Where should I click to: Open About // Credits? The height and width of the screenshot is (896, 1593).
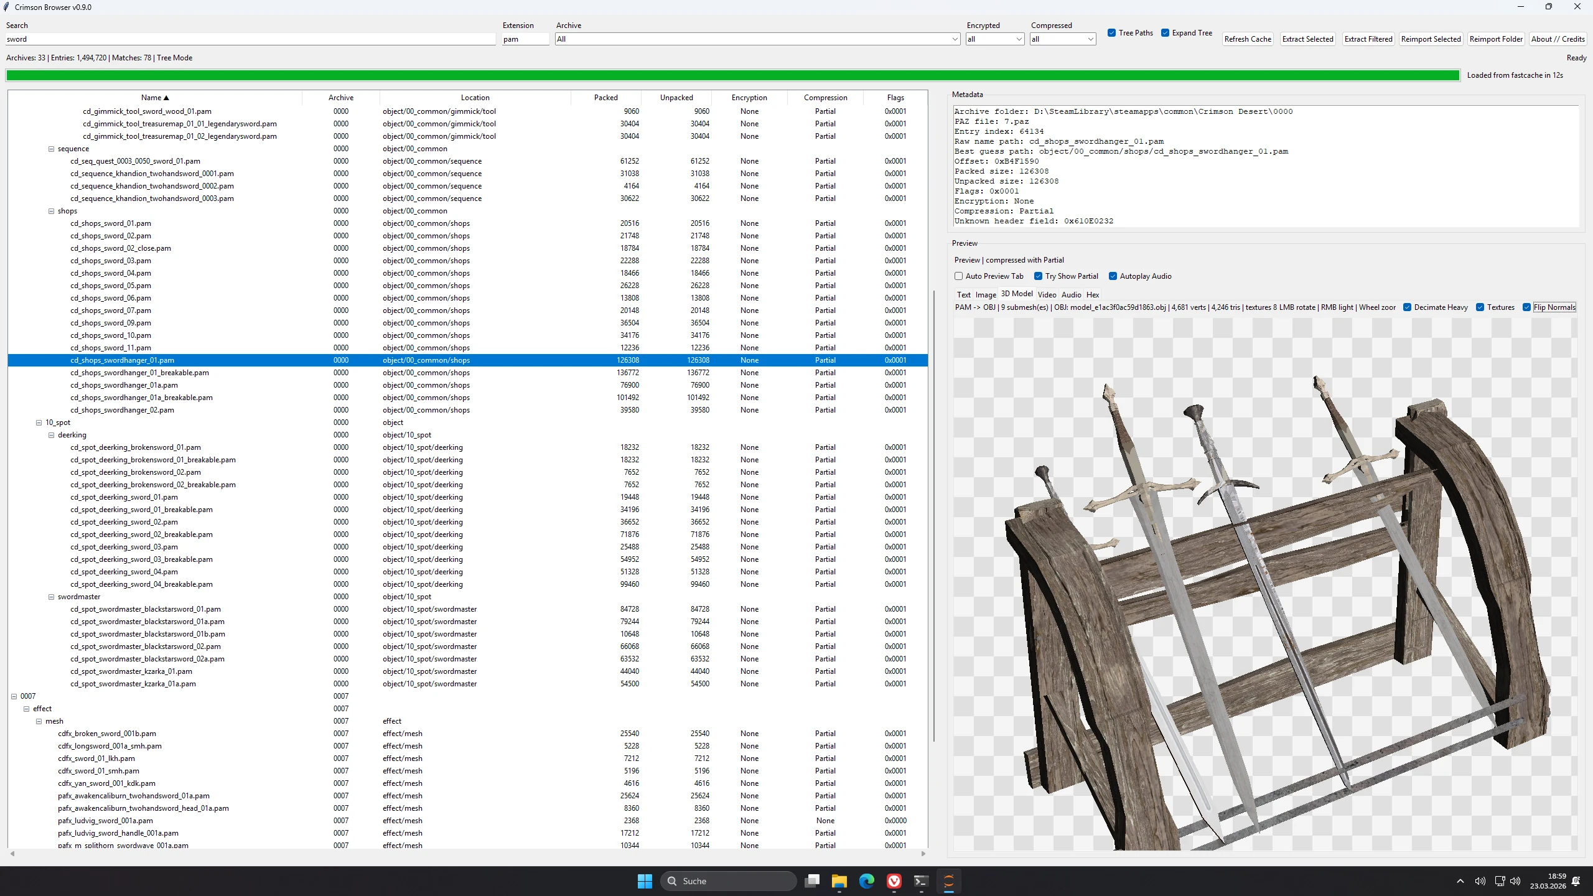tap(1558, 39)
